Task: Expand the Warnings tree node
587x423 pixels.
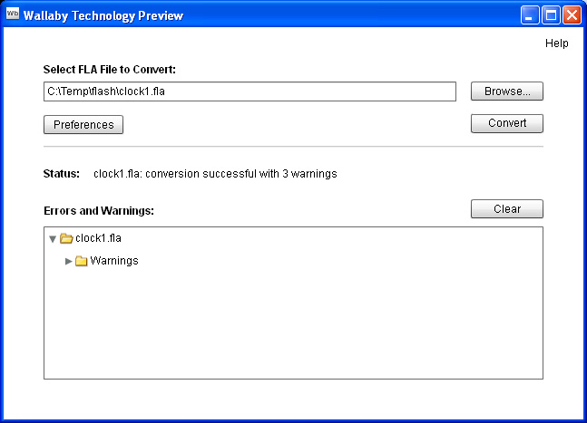Action: 69,261
